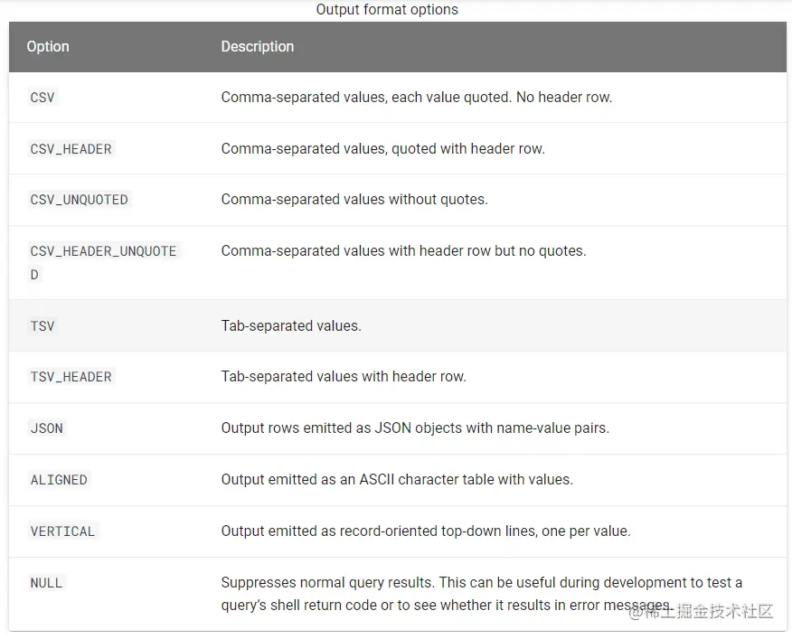This screenshot has height=639, width=792.
Task: Click the TSV_HEADER option code
Action: [x=71, y=377]
